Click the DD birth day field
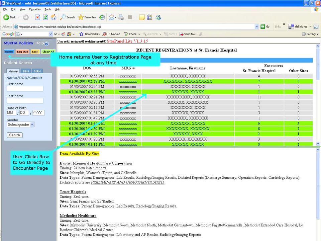Viewport: 321px width, 241px height. pos(24,112)
